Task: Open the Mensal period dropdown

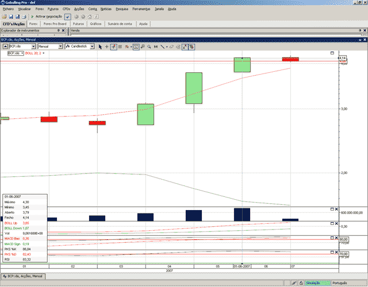Action: [60, 46]
